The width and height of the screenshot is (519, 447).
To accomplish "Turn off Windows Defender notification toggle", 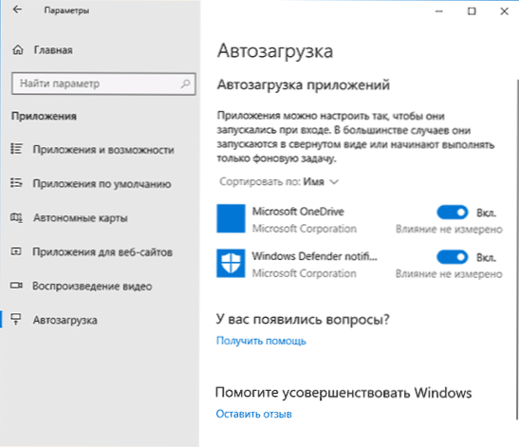I will click(453, 257).
